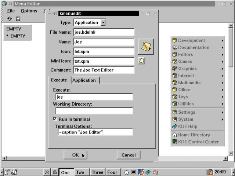Click the large Joe application icon button
The height and width of the screenshot is (176, 235).
click(146, 47)
